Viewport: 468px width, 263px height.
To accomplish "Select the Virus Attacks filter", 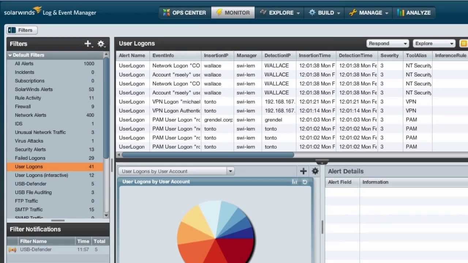I will click(x=55, y=141).
